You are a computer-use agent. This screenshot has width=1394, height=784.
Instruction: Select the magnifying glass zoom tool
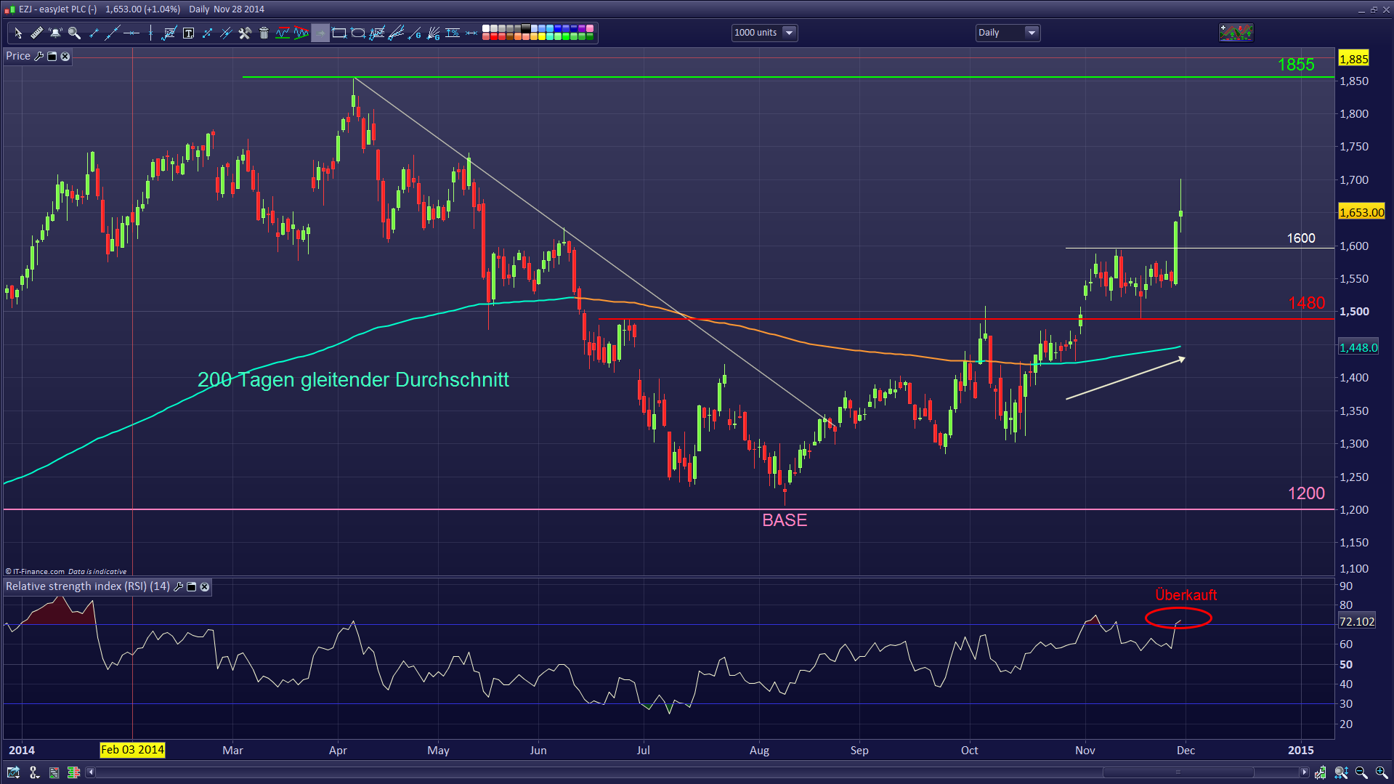74,33
